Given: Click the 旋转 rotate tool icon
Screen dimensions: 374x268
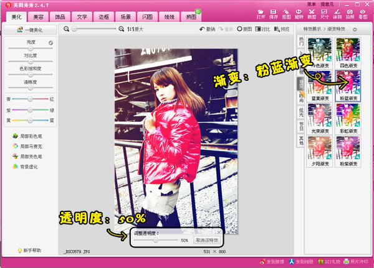Looking at the screenshot, I should (299, 14).
